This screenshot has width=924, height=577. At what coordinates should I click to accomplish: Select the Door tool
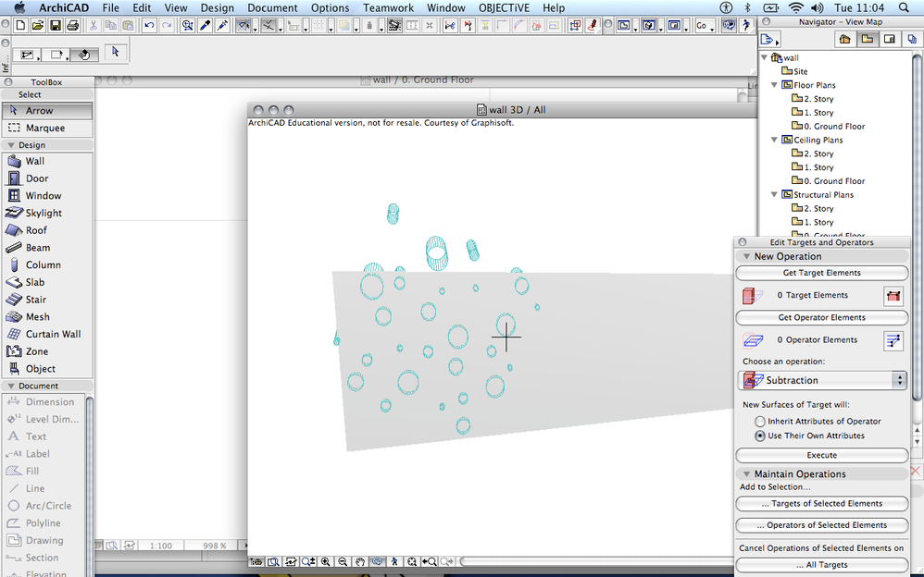point(47,178)
